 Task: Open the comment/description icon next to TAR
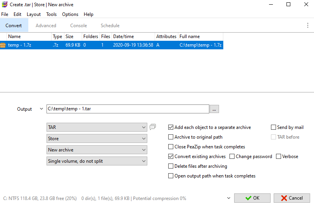[153, 127]
